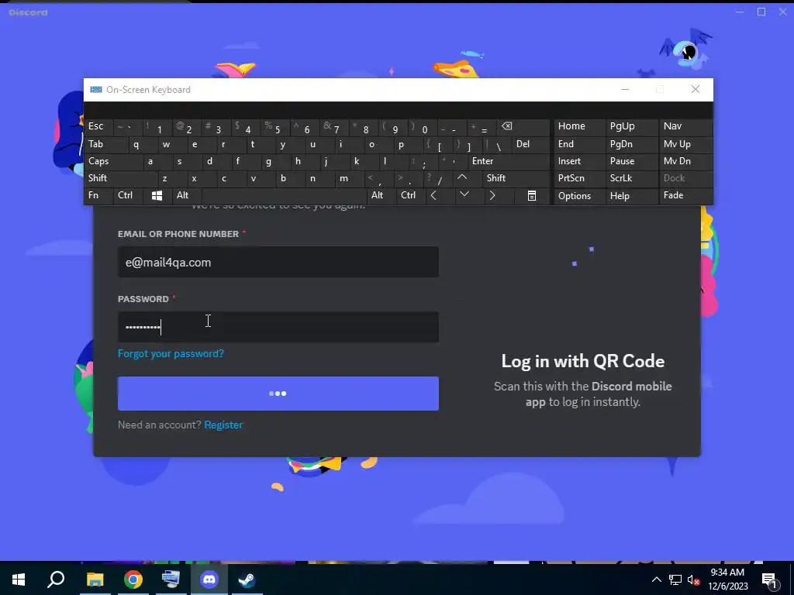Viewport: 794px width, 595px height.
Task: Click the context menu key icon
Action: [532, 195]
